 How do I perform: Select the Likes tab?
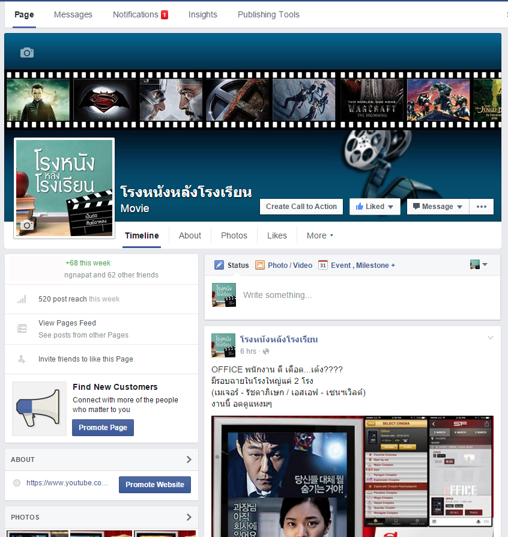277,235
